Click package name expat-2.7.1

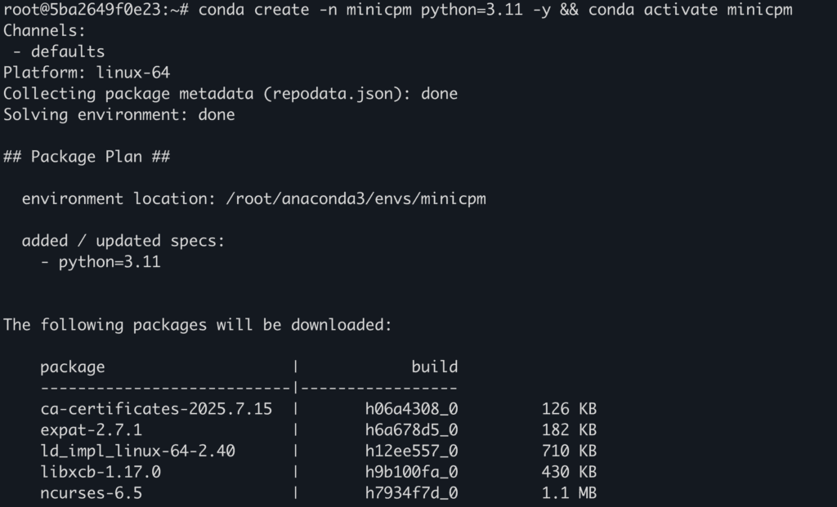click(x=92, y=429)
